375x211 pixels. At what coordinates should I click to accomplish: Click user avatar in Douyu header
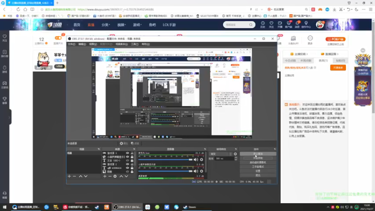pos(320,24)
